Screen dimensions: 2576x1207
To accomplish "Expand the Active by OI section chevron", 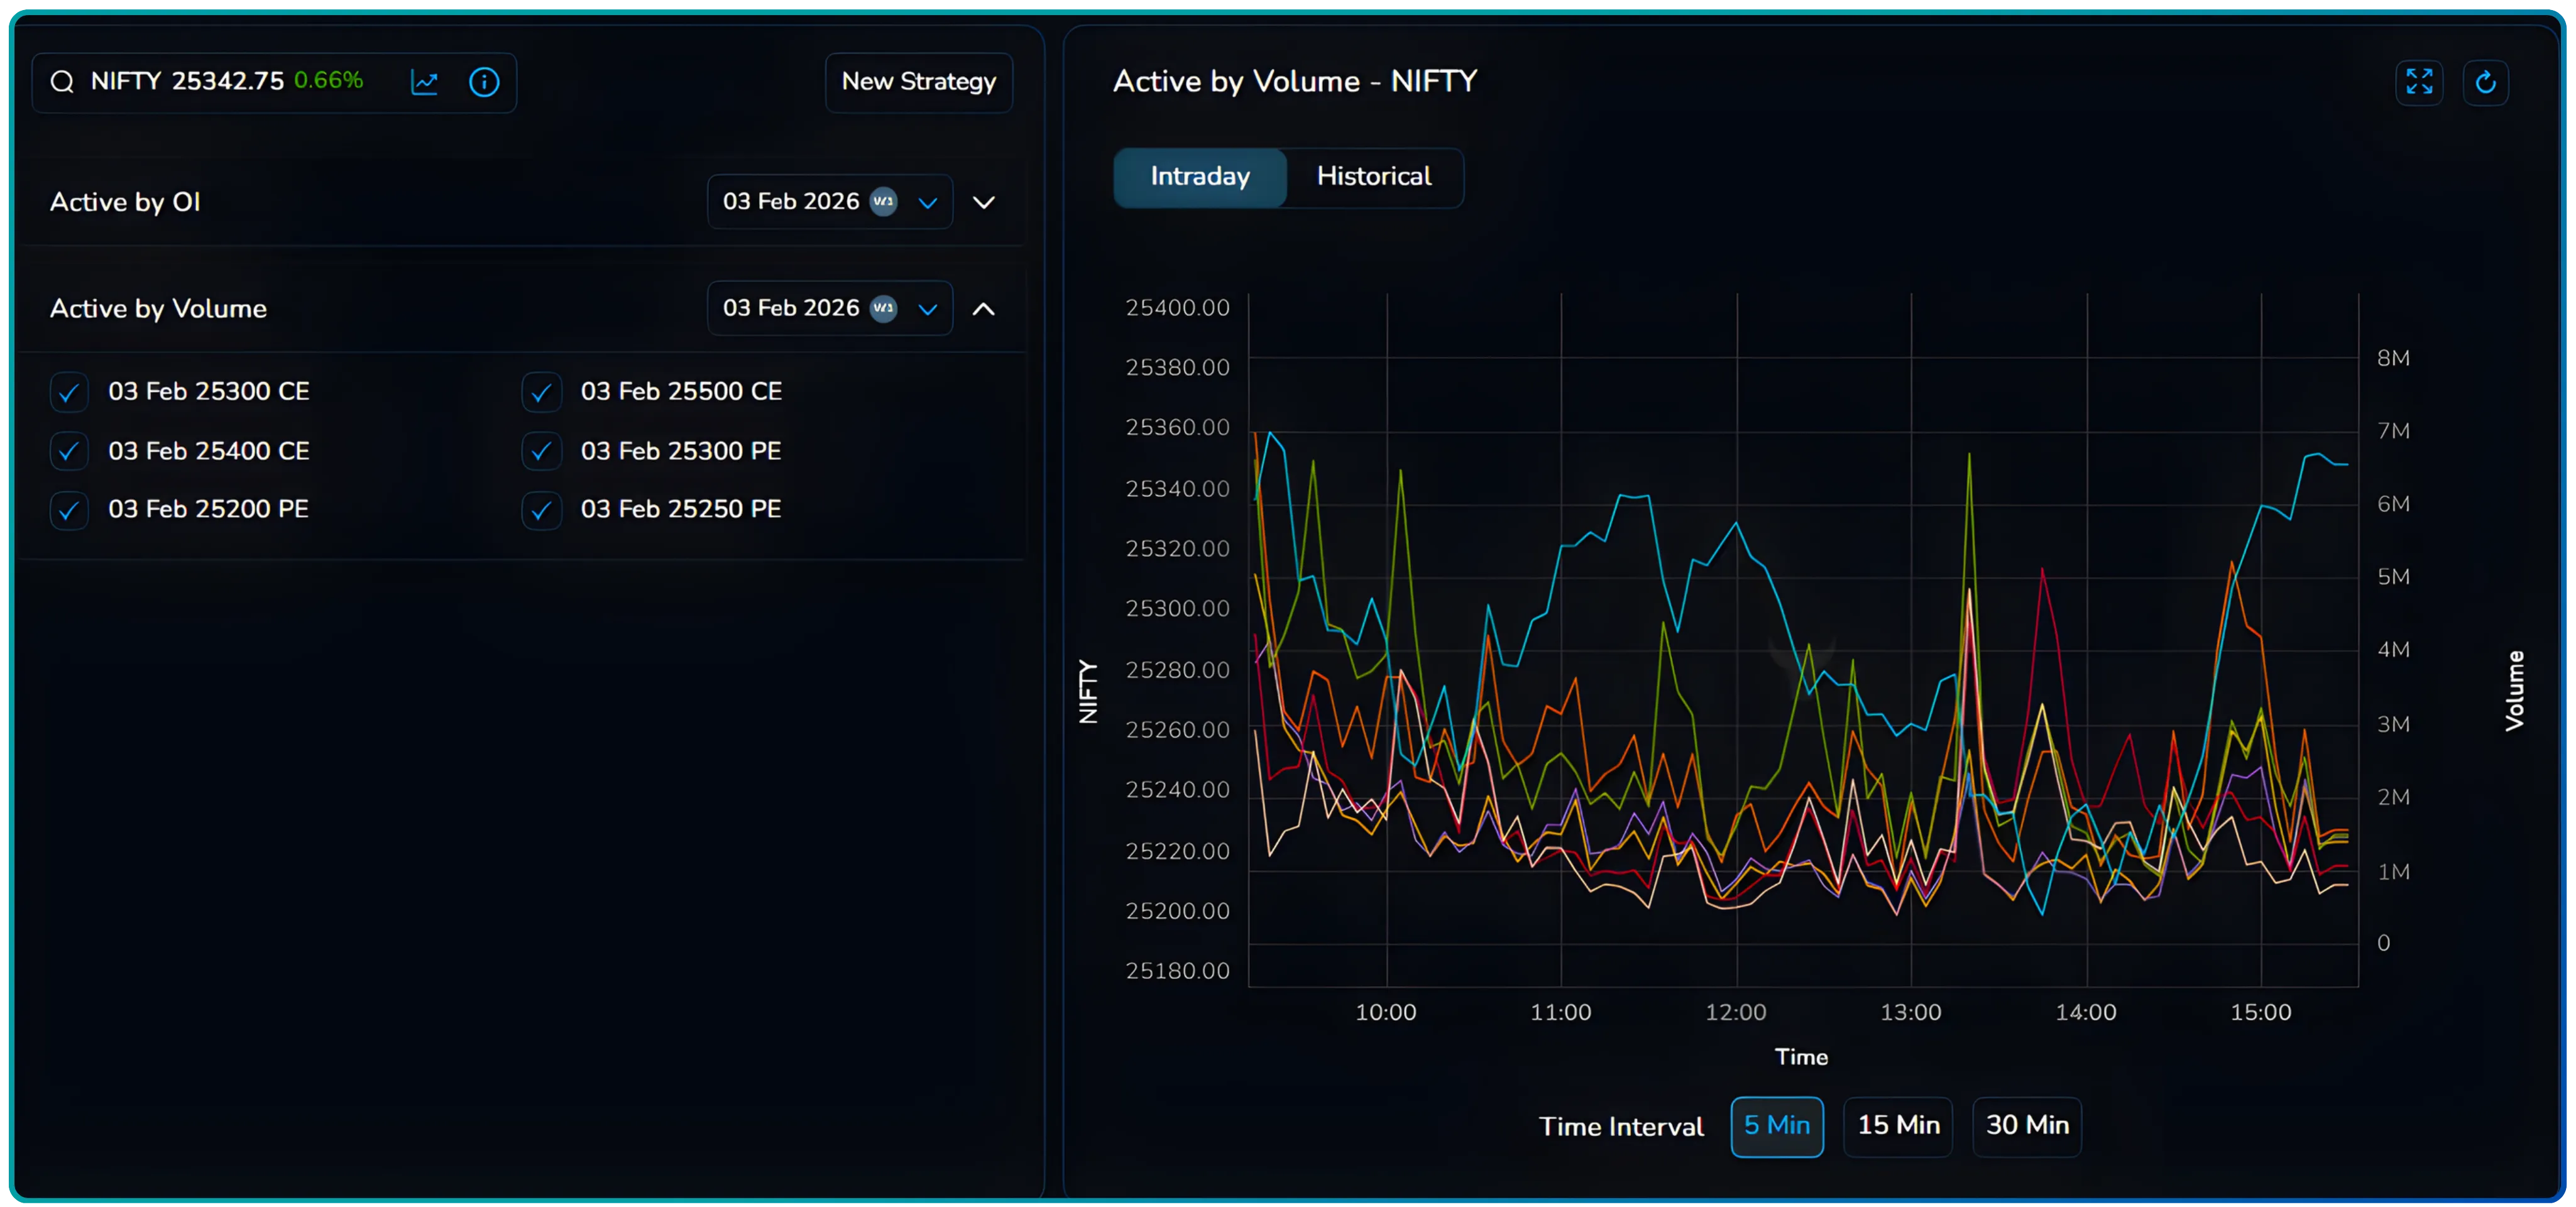I will pos(984,201).
